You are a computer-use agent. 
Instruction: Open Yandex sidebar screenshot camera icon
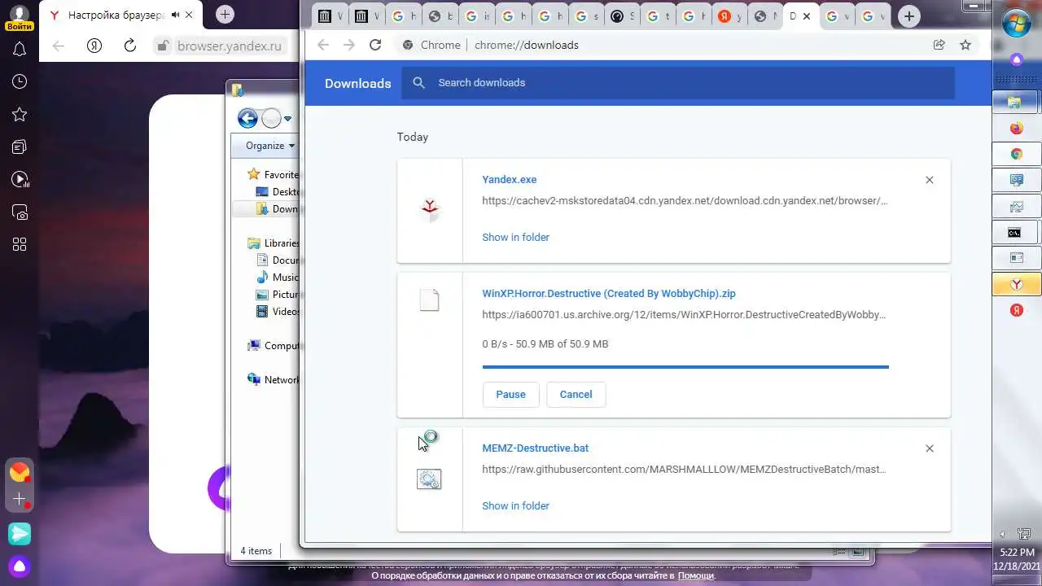coord(20,212)
